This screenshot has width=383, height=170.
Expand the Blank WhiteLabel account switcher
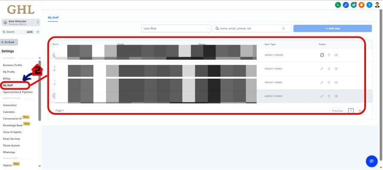(x=21, y=22)
